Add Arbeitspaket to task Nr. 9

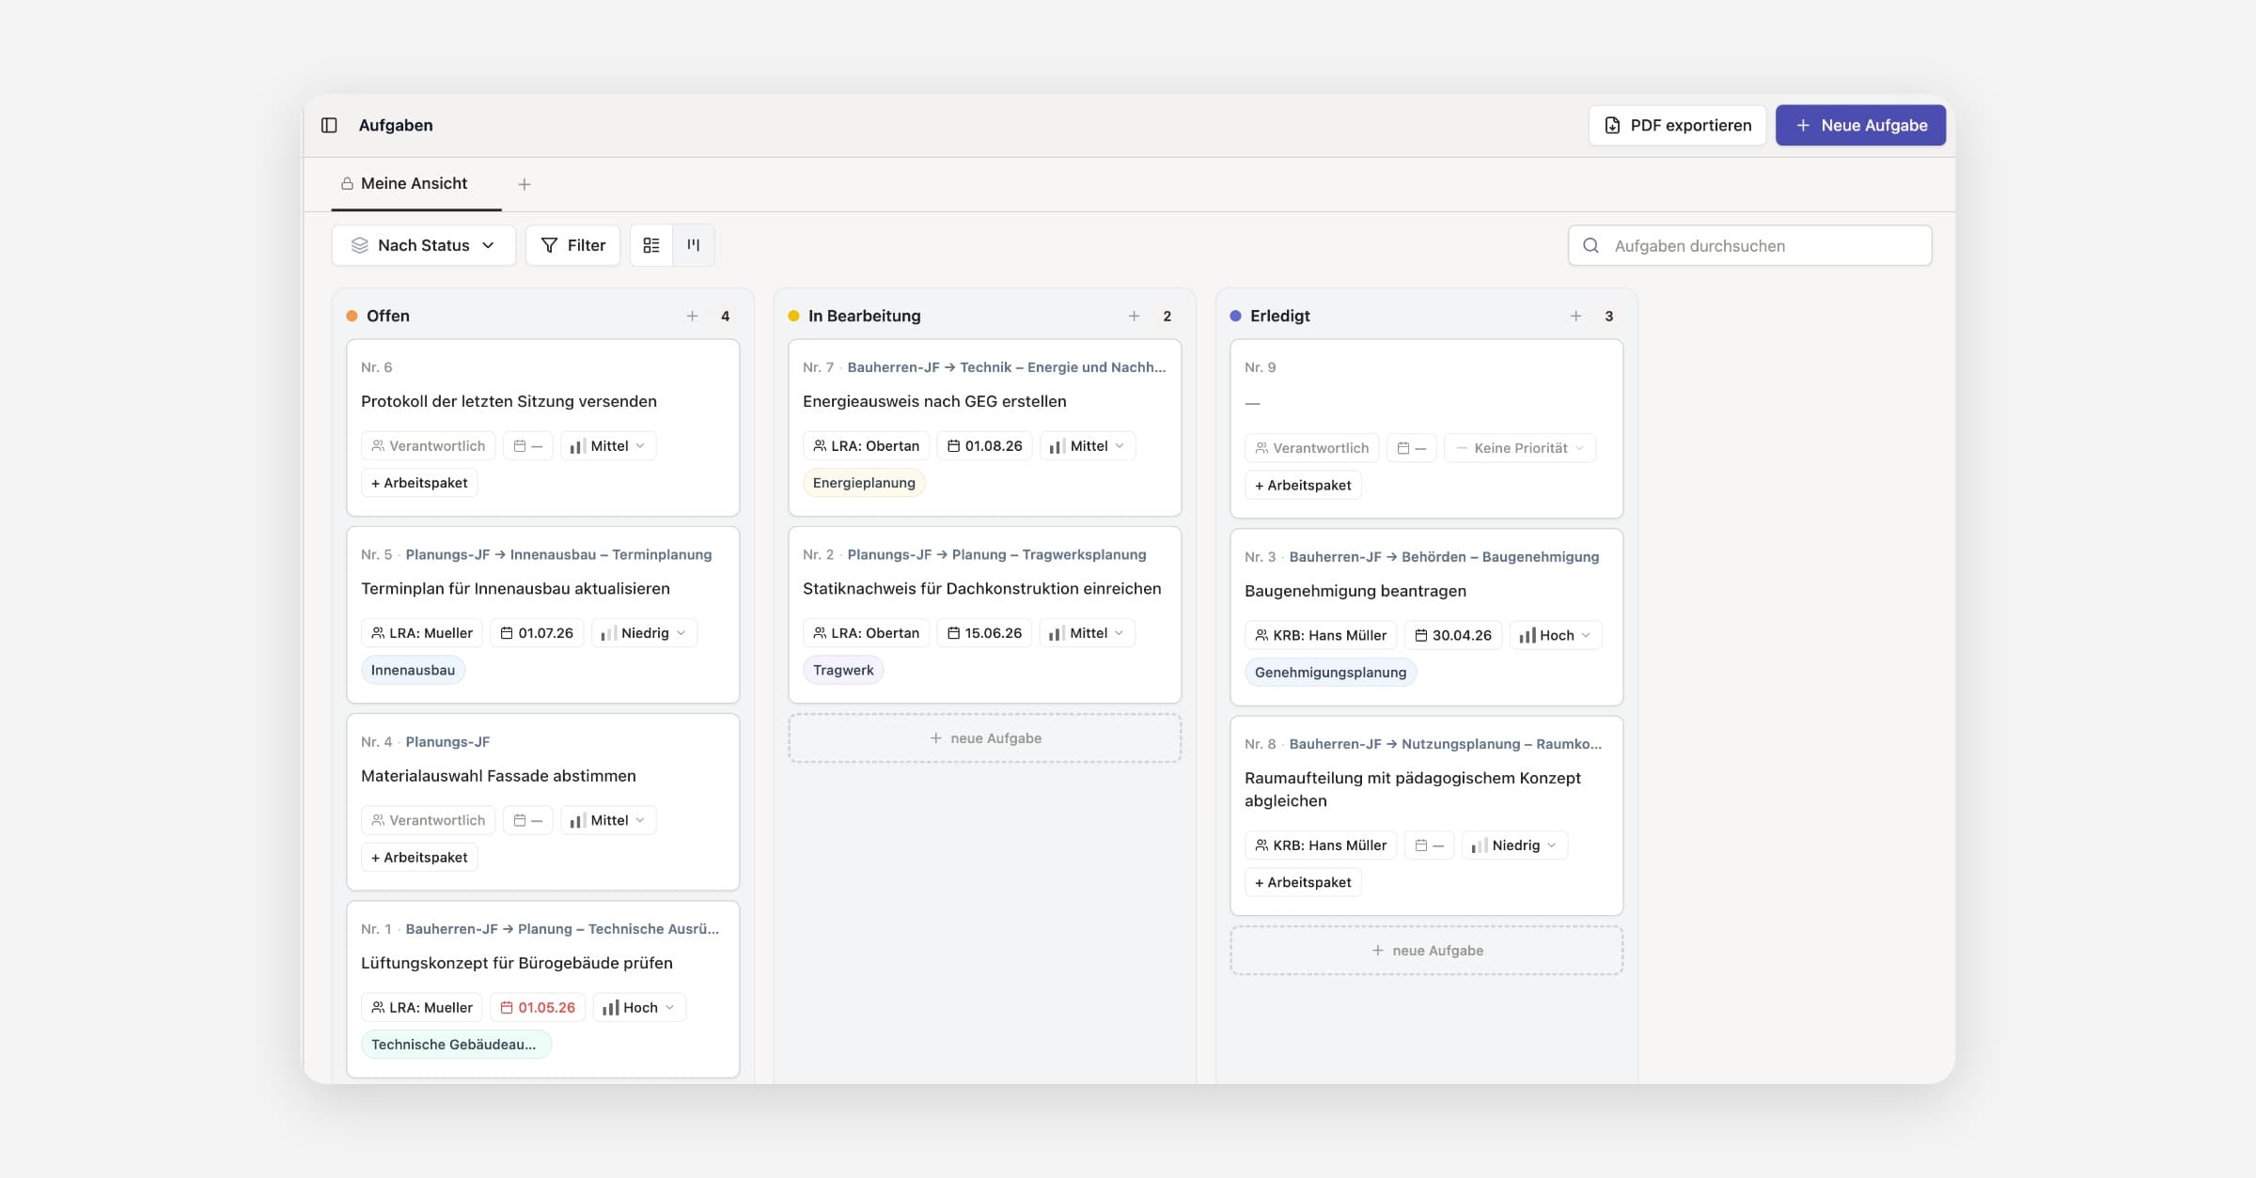coord(1303,485)
